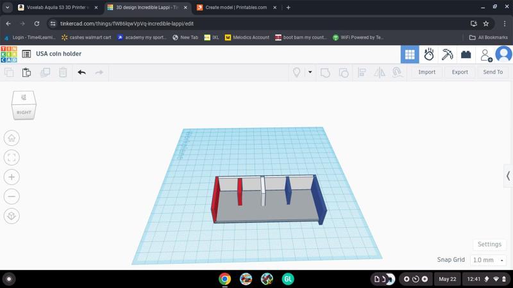513x288 pixels.
Task: Click the Ungroup shapes icon
Action: 344,72
